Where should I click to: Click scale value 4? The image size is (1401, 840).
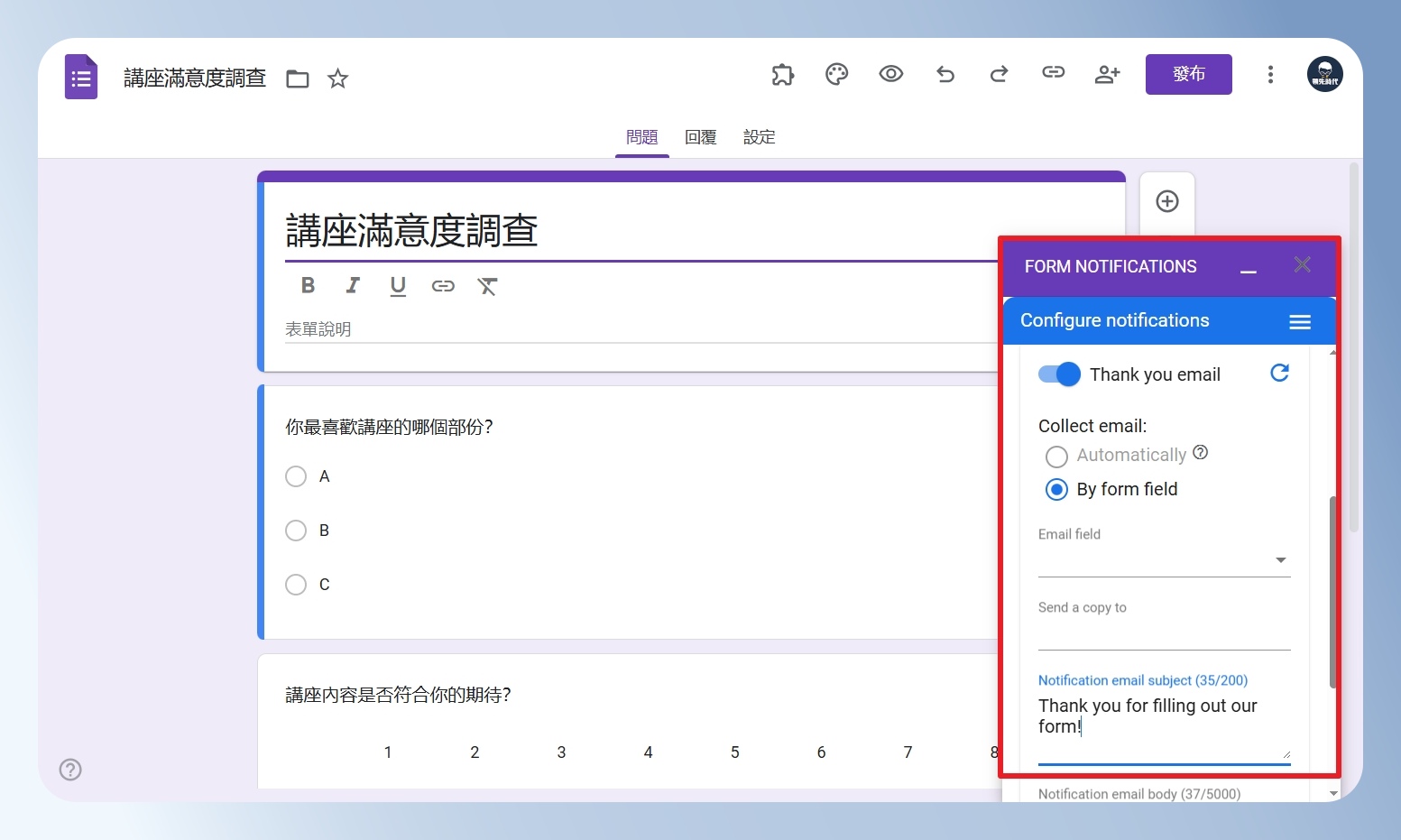click(x=648, y=752)
